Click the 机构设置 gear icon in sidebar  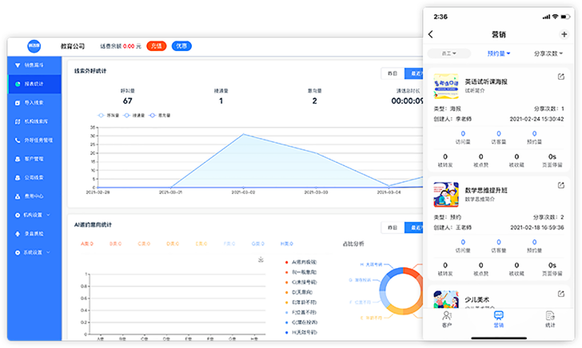point(18,215)
